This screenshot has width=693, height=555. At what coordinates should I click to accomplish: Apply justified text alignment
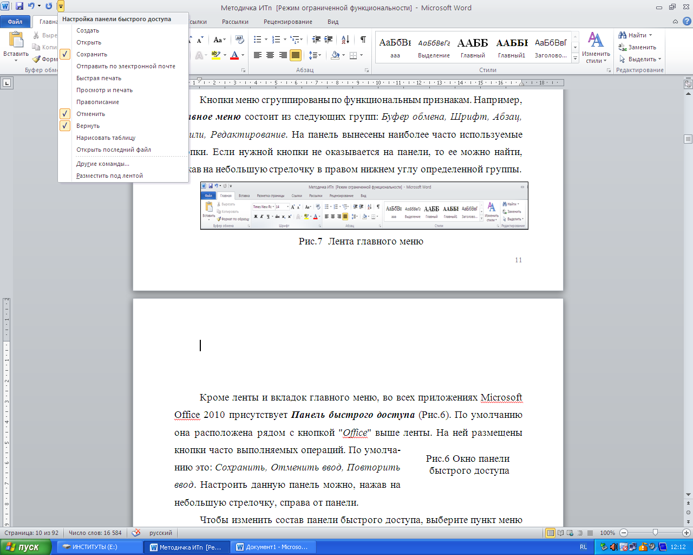click(296, 55)
